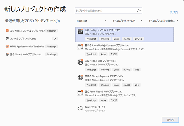Click the cloud icon of Azure クラウド サービス

pyautogui.click(x=80, y=108)
